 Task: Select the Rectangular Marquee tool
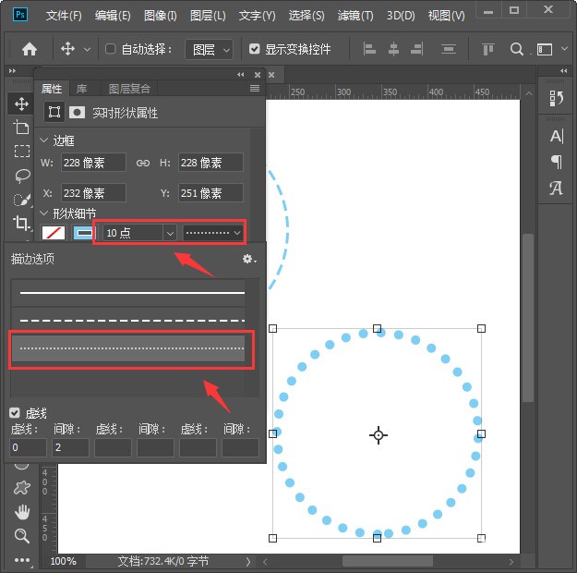(x=22, y=151)
